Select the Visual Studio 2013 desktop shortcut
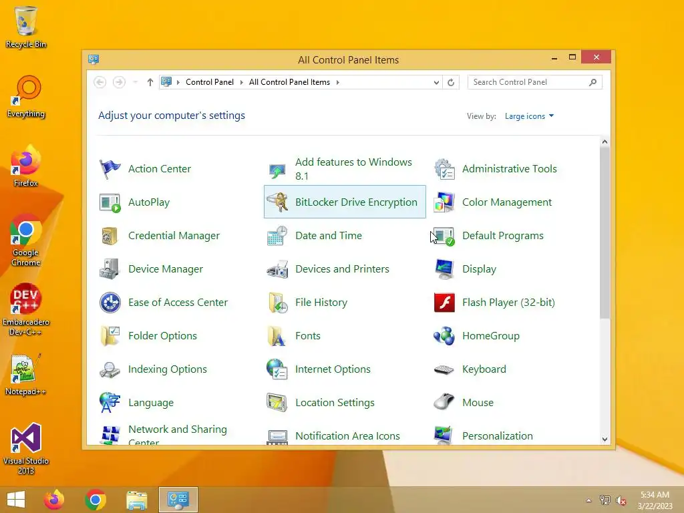The image size is (684, 513). [26, 448]
